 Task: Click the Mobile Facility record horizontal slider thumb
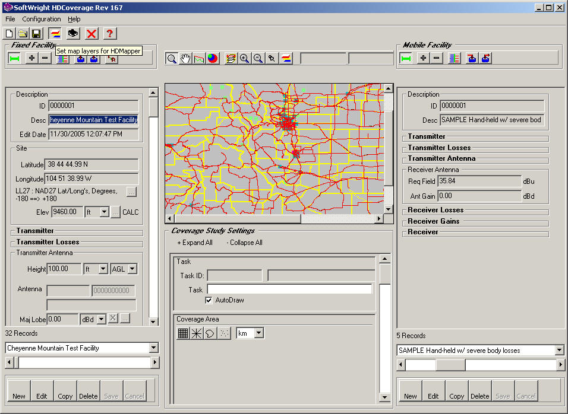[x=450, y=364]
